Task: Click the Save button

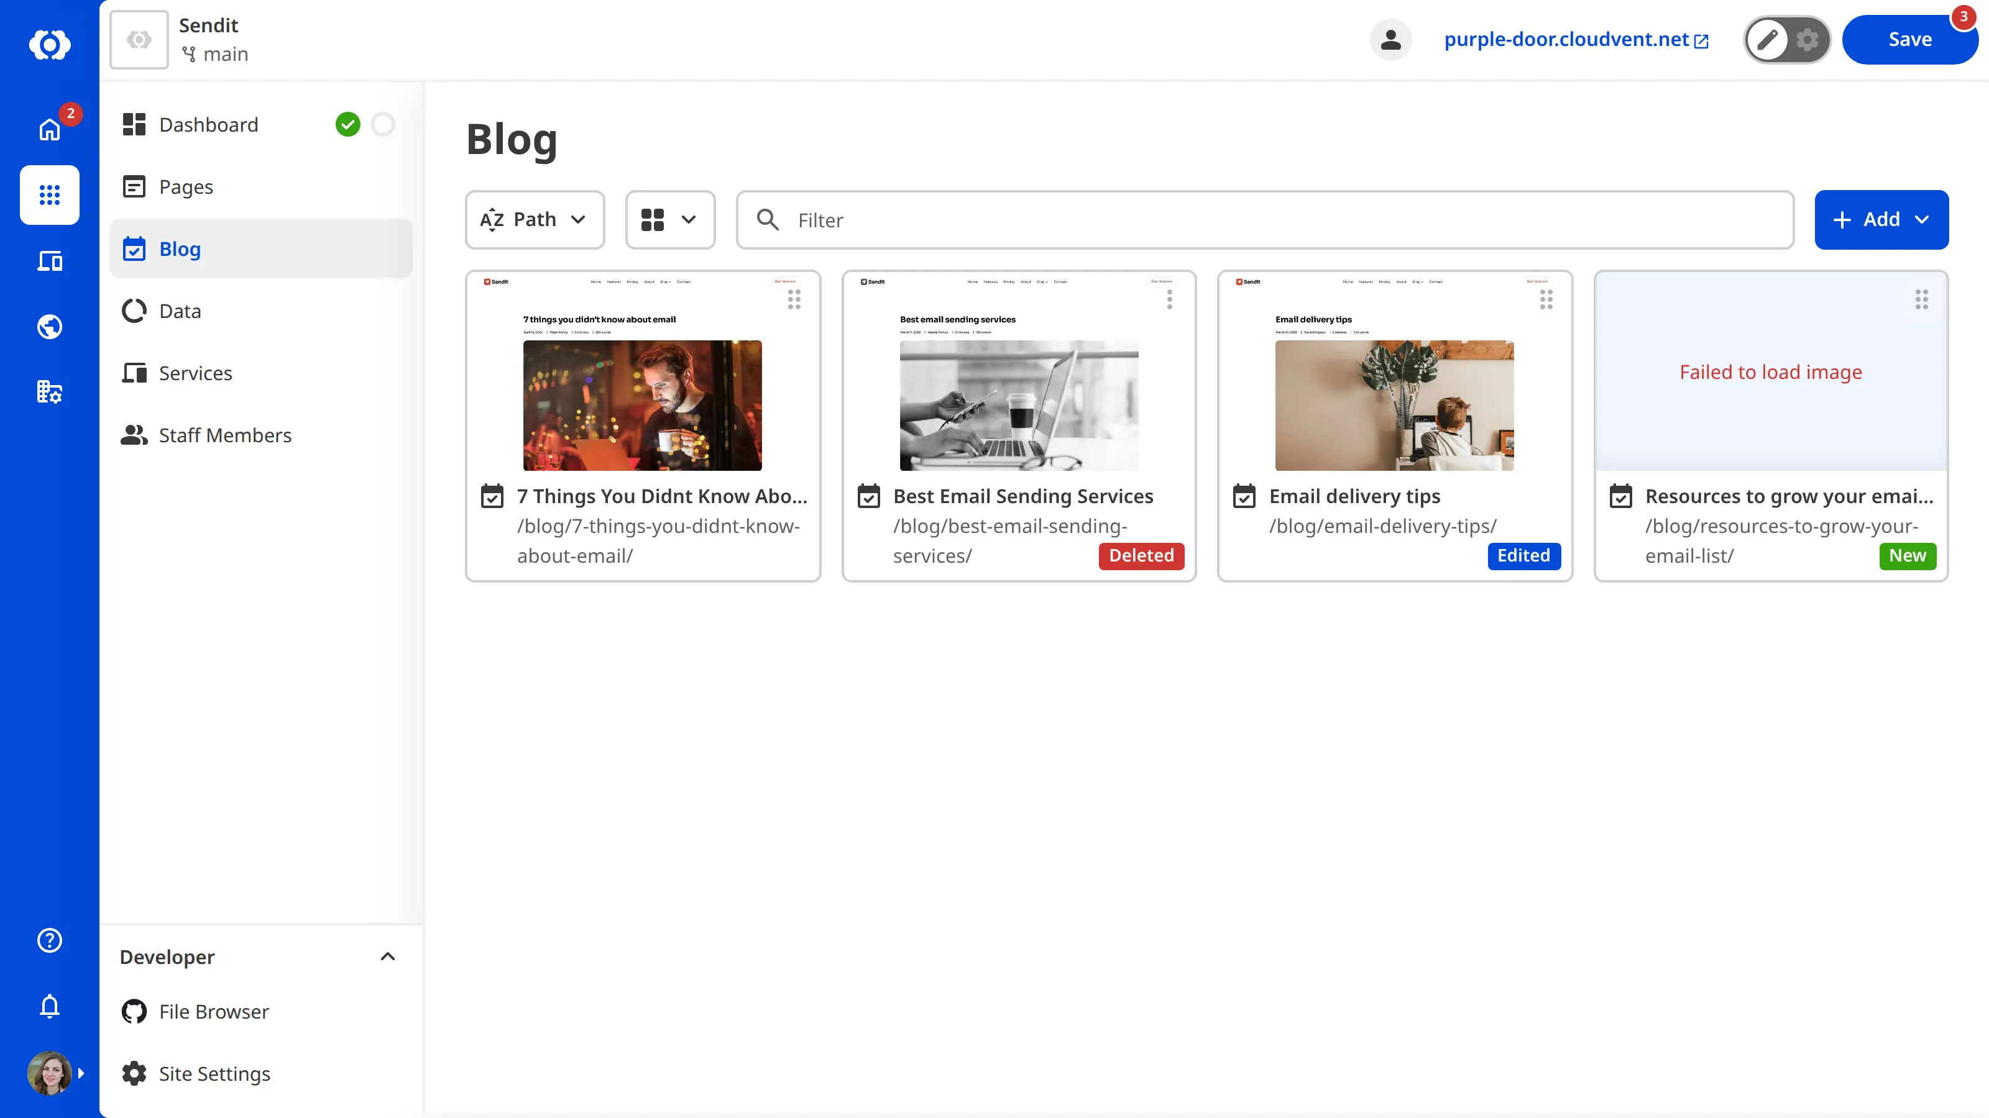Action: click(x=1910, y=39)
